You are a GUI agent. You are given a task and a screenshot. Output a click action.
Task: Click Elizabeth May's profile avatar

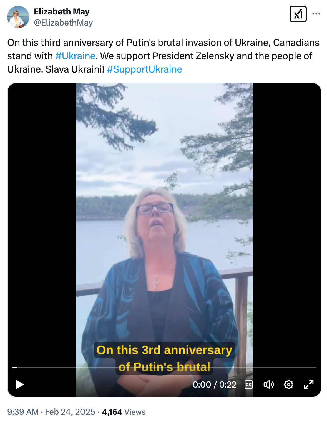click(18, 17)
